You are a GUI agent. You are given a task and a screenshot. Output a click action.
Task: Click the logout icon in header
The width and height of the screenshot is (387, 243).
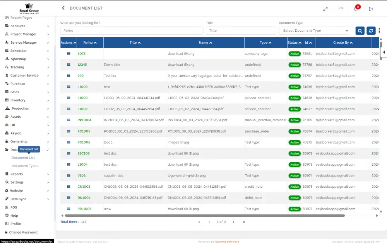click(371, 9)
